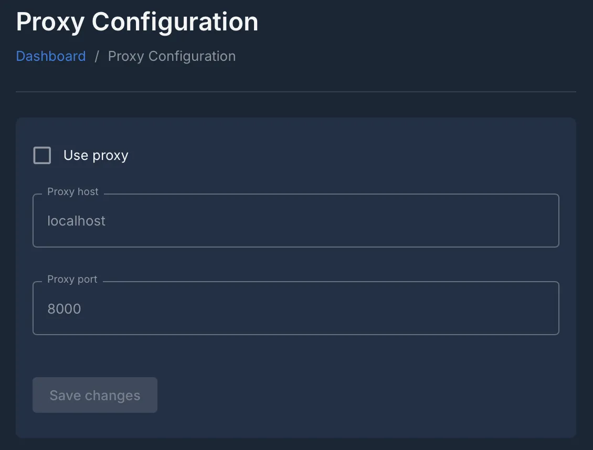This screenshot has width=593, height=450.
Task: Check the box next to Use proxy
Action: coord(42,155)
